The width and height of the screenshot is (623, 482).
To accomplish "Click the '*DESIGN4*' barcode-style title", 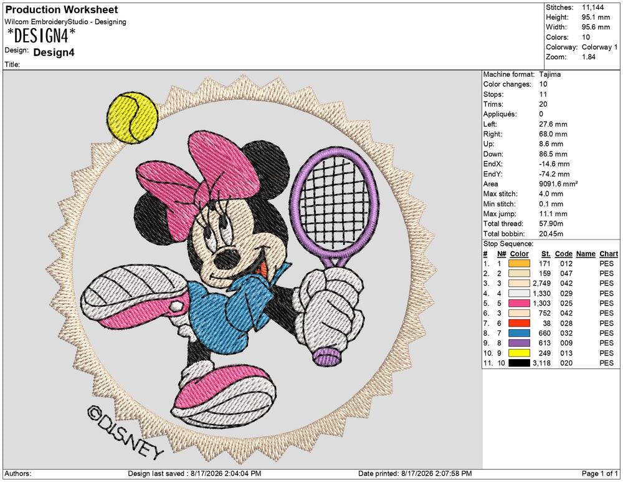I will [x=41, y=36].
